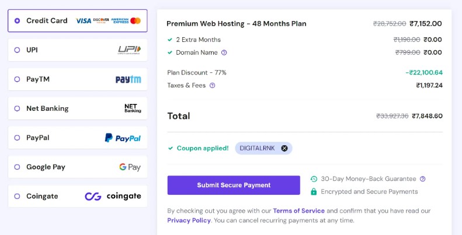Click the encrypted payments lock icon

click(x=314, y=192)
